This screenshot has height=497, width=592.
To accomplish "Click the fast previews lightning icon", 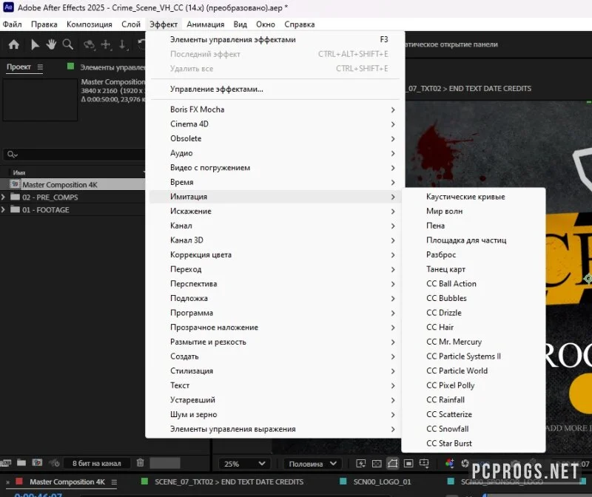I will (361, 464).
